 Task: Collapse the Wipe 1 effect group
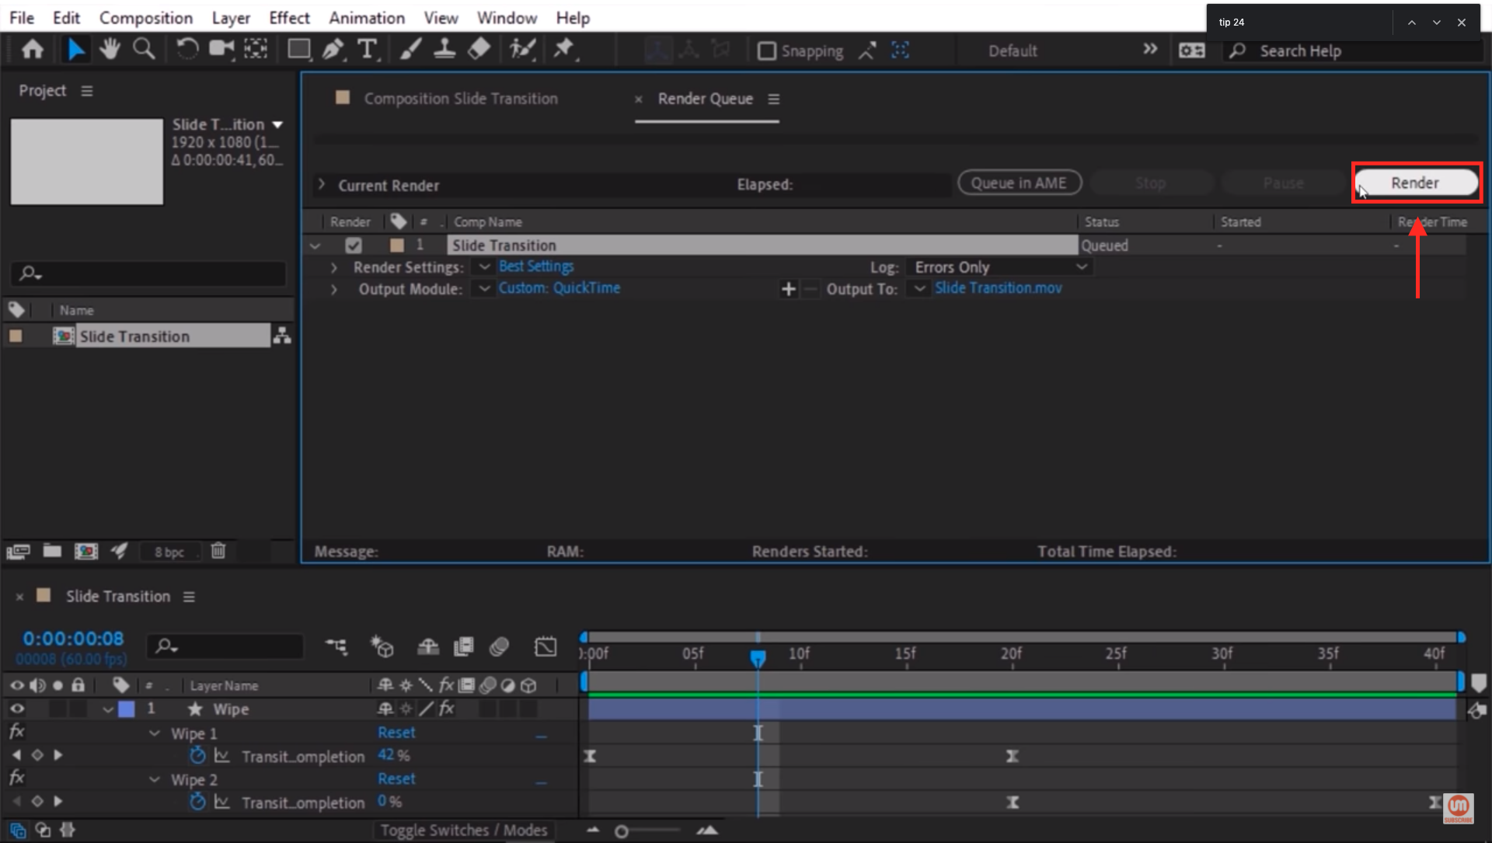click(x=155, y=733)
